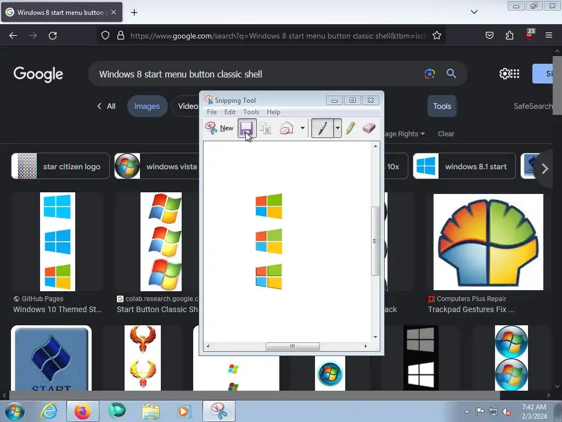
Task: Click the muted volume tray icon
Action: tap(507, 412)
